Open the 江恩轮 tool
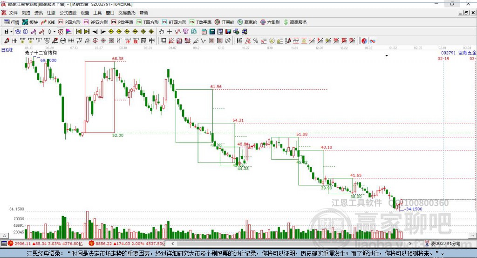 tap(225, 22)
